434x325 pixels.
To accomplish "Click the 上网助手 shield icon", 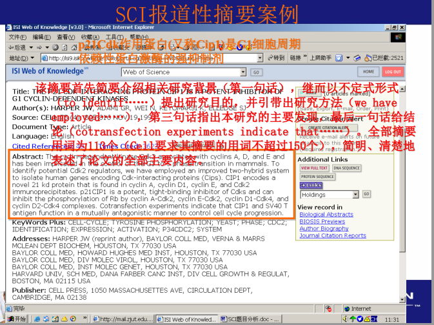I will coord(339,58).
